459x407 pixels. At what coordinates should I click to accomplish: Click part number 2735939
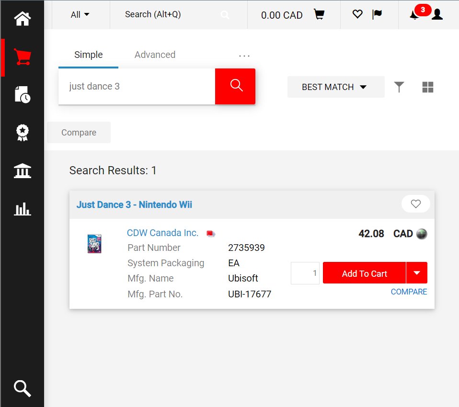pyautogui.click(x=246, y=248)
